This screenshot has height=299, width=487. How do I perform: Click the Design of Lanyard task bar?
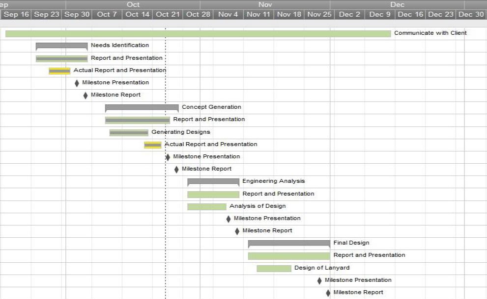274,268
